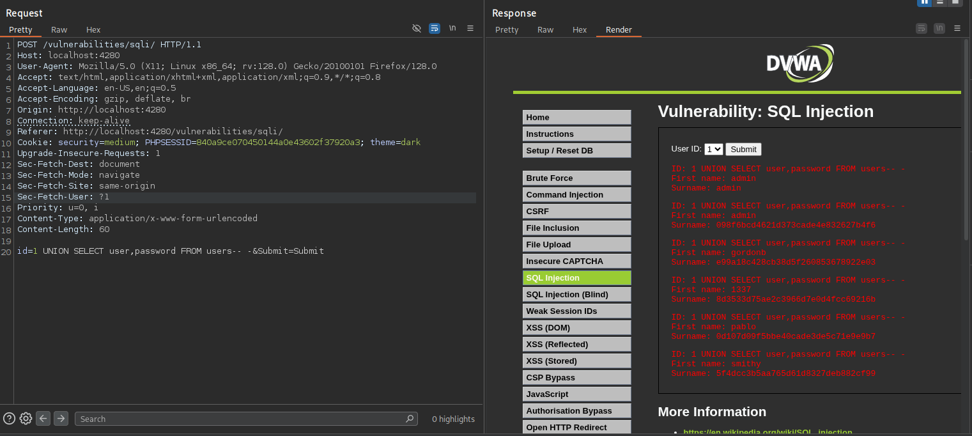Image resolution: width=972 pixels, height=436 pixels.
Task: Open the File Upload page
Action: 577,245
